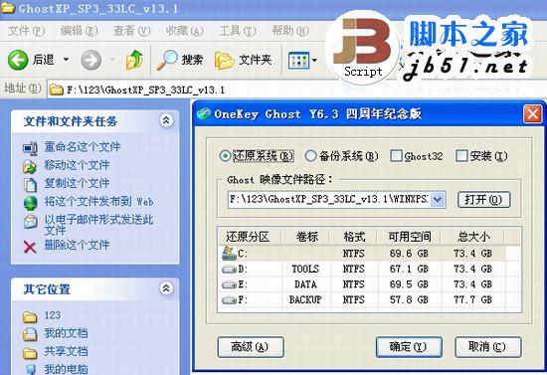Click the TOOLS volume label cell
Image resolution: width=547 pixels, height=375 pixels.
point(305,269)
